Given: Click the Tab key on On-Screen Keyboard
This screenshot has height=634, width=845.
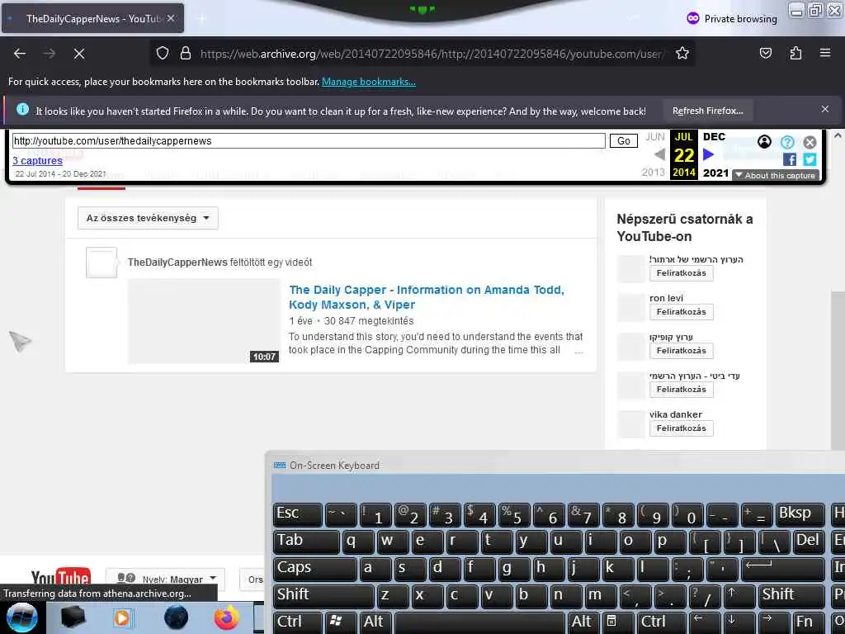Looking at the screenshot, I should click(306, 542).
